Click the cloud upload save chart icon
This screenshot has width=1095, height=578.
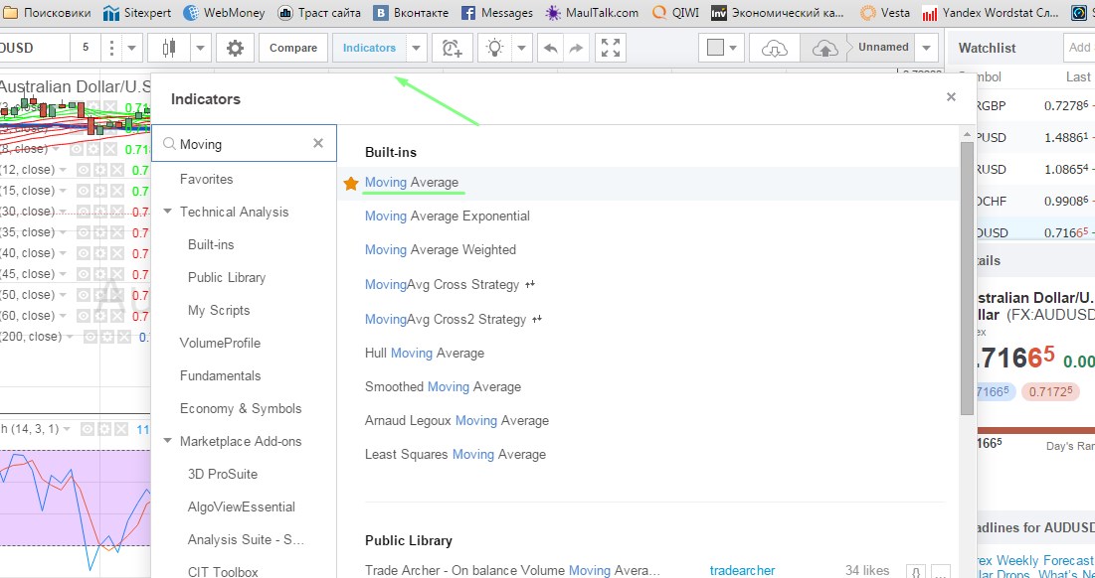(824, 48)
